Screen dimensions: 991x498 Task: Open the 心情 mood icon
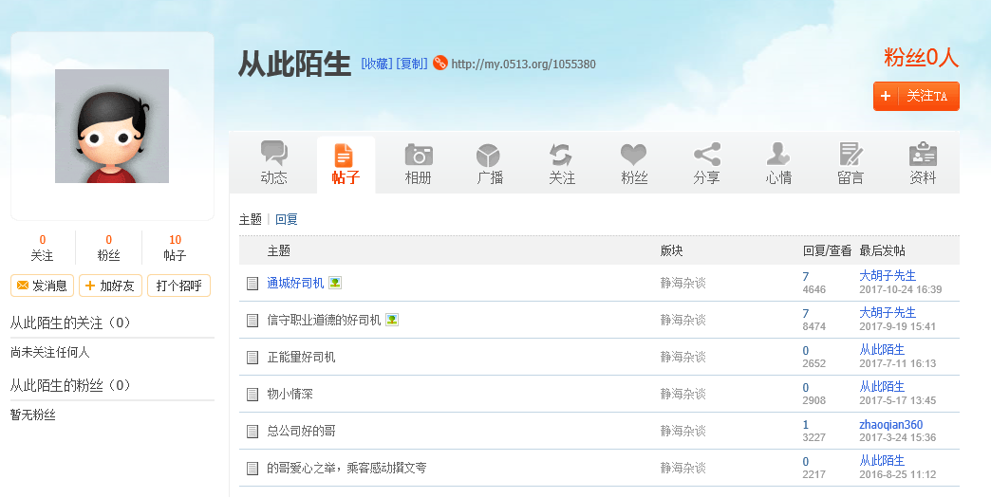(x=778, y=155)
